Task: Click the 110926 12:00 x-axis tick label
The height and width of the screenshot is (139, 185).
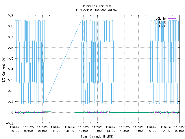Action: click(97, 129)
